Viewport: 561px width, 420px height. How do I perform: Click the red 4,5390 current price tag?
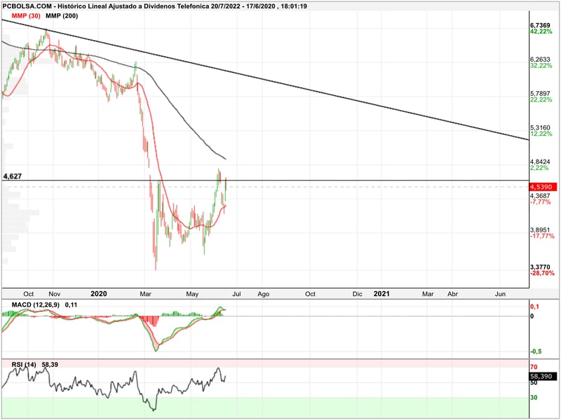click(543, 187)
